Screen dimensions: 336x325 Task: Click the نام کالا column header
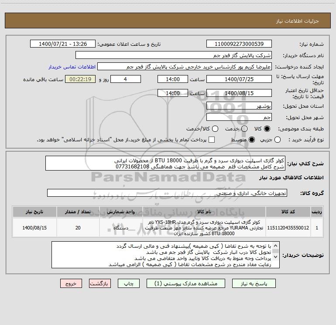coord(204,212)
